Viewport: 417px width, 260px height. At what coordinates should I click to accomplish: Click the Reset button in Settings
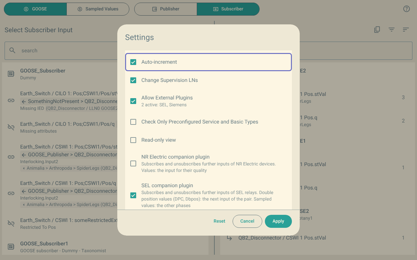point(219,221)
